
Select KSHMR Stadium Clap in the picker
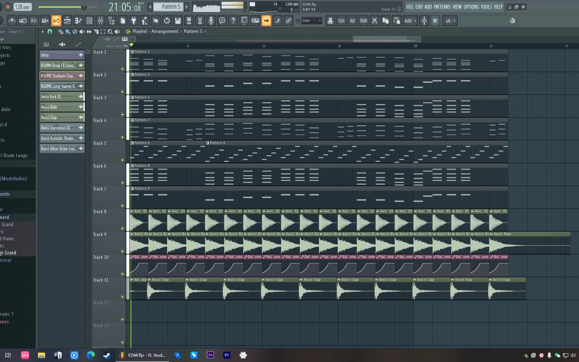click(62, 76)
